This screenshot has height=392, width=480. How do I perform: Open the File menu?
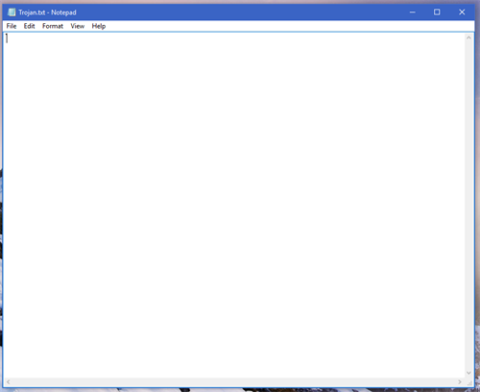tap(12, 26)
